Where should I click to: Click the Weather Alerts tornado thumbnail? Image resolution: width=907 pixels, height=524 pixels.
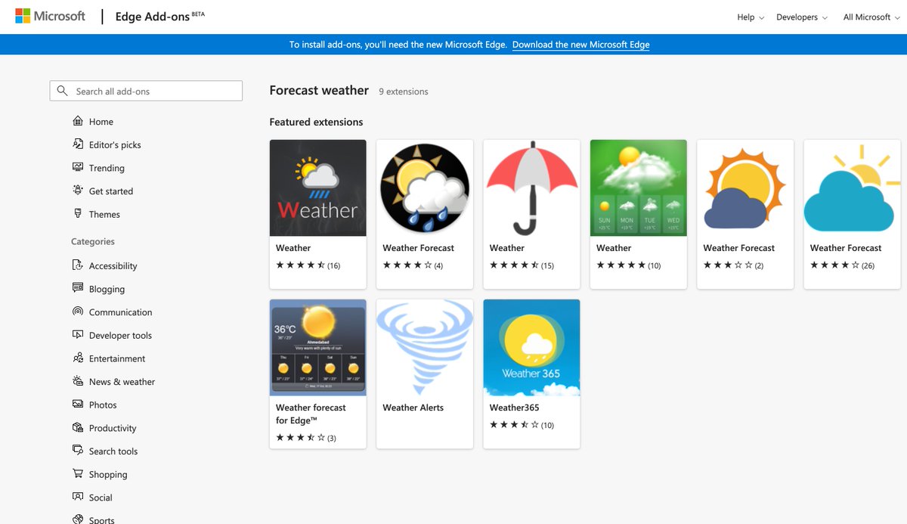(424, 347)
